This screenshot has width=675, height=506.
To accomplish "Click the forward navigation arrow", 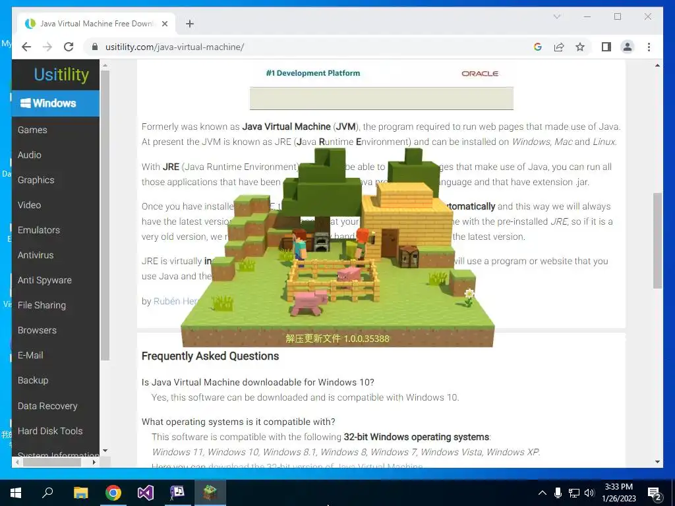I will tap(47, 47).
